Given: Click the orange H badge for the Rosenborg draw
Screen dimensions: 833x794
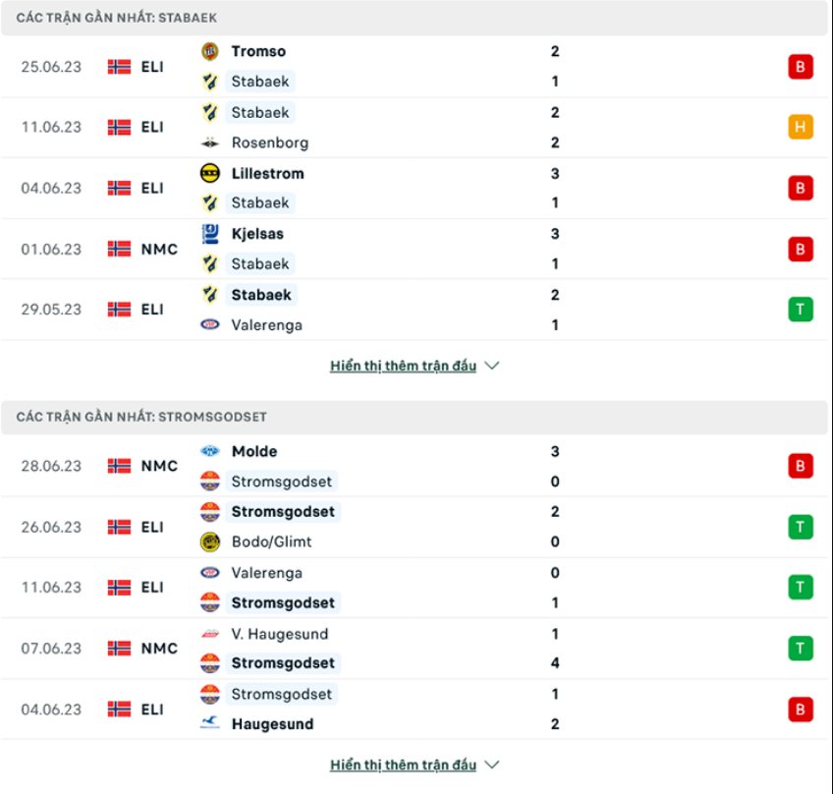Looking at the screenshot, I should 801,127.
